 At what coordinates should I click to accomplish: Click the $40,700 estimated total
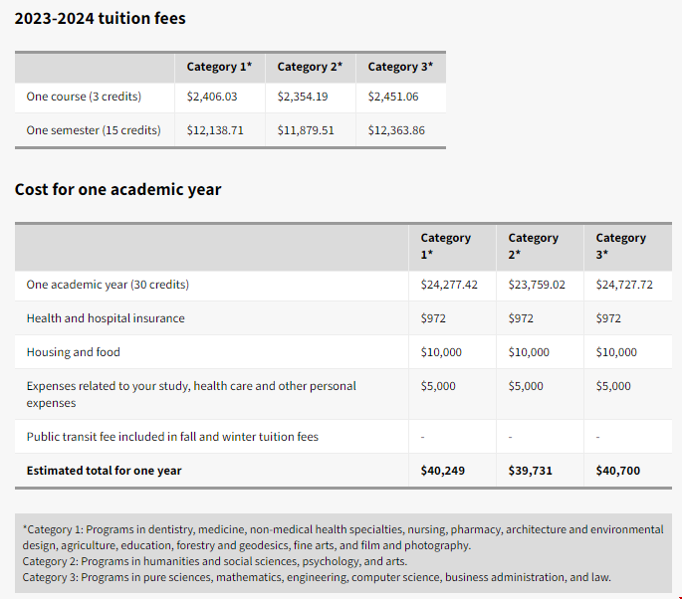tap(618, 471)
